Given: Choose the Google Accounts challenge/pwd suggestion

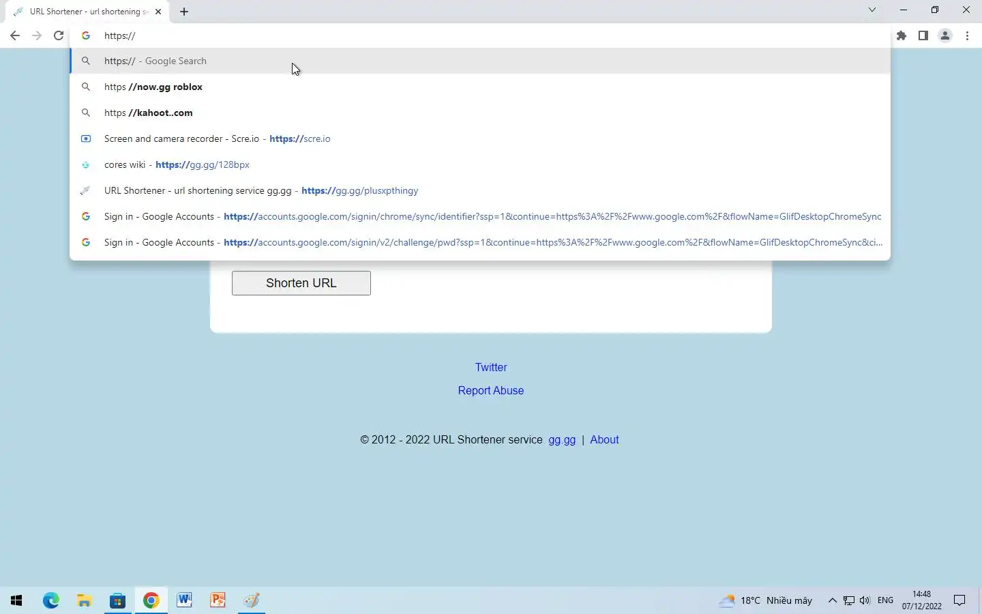Looking at the screenshot, I should [x=480, y=242].
